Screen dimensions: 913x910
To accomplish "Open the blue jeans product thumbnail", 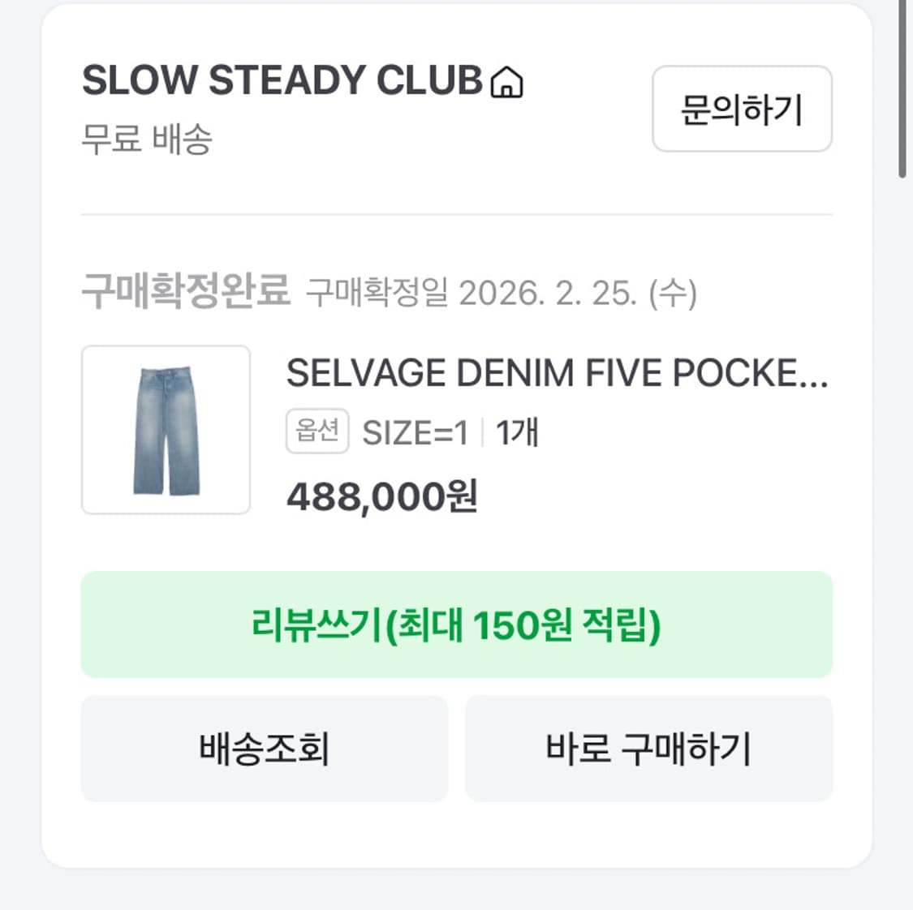I will tap(166, 430).
